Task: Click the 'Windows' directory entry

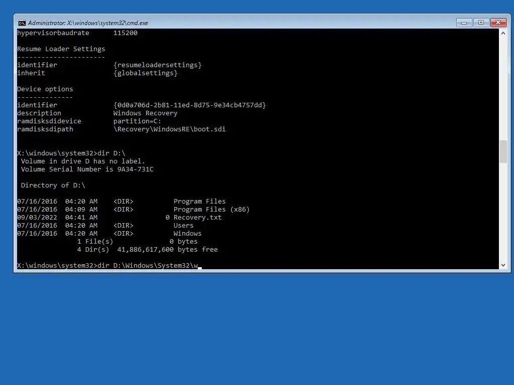Action: click(188, 234)
